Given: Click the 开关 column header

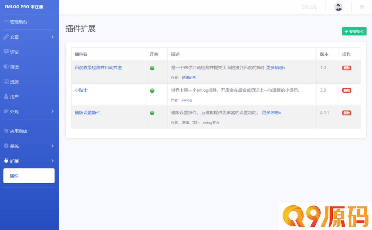Looking at the screenshot, I should pyautogui.click(x=154, y=54).
